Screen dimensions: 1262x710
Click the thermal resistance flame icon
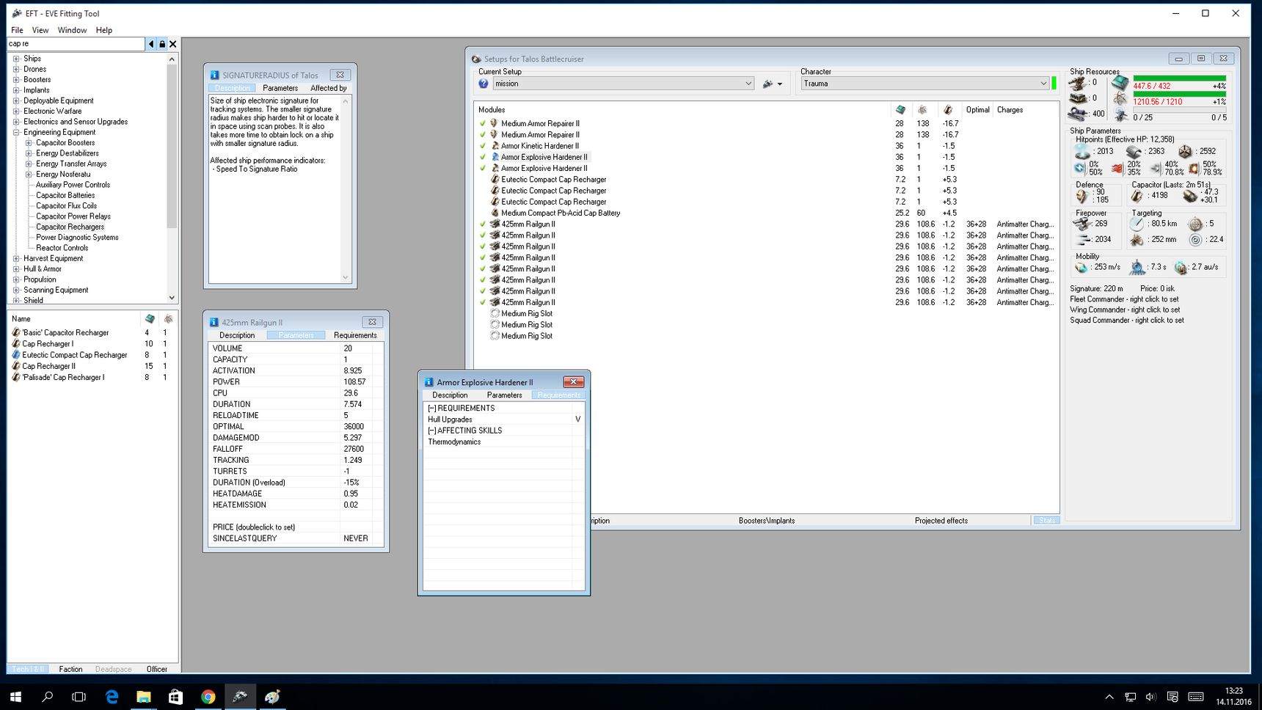[1117, 168]
